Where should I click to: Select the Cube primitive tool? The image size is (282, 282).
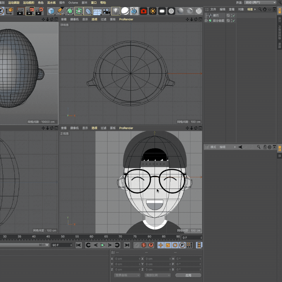pos(51,11)
